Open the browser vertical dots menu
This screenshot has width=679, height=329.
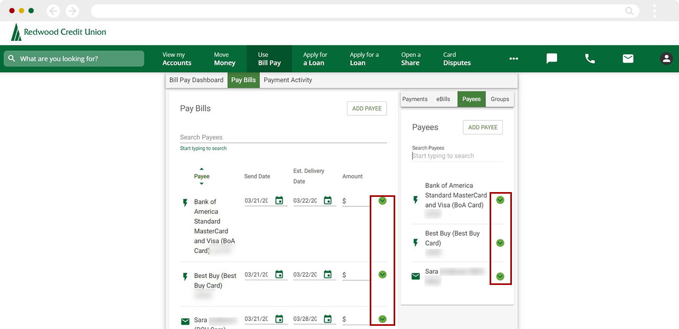pyautogui.click(x=655, y=11)
